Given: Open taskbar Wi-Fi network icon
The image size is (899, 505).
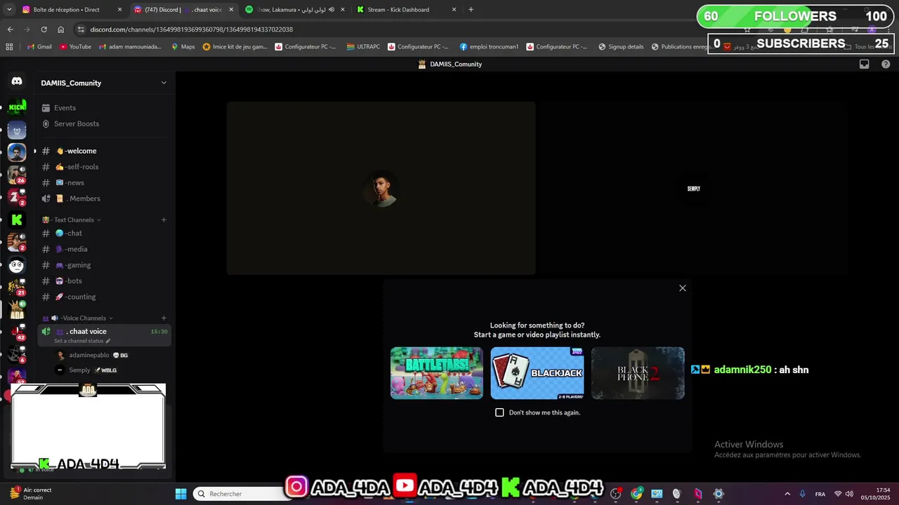Looking at the screenshot, I should (x=837, y=494).
